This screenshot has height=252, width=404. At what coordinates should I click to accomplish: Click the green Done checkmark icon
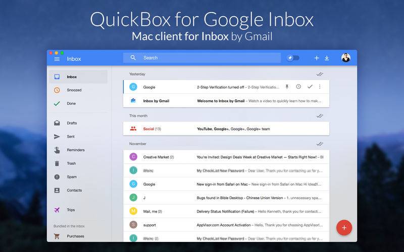(57, 103)
